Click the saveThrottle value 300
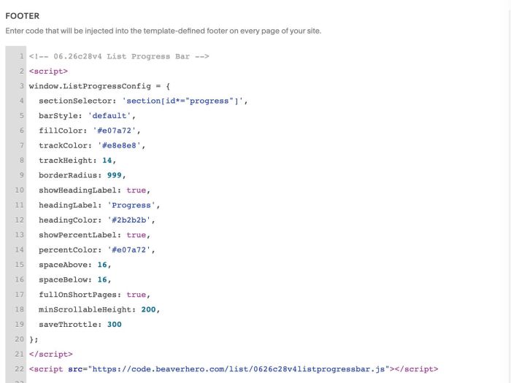The width and height of the screenshot is (511, 383). click(114, 325)
